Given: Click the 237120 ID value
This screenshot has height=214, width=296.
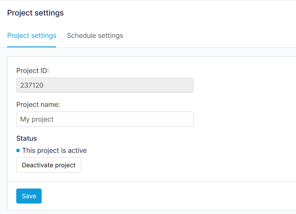Looking at the screenshot, I should [x=32, y=85].
